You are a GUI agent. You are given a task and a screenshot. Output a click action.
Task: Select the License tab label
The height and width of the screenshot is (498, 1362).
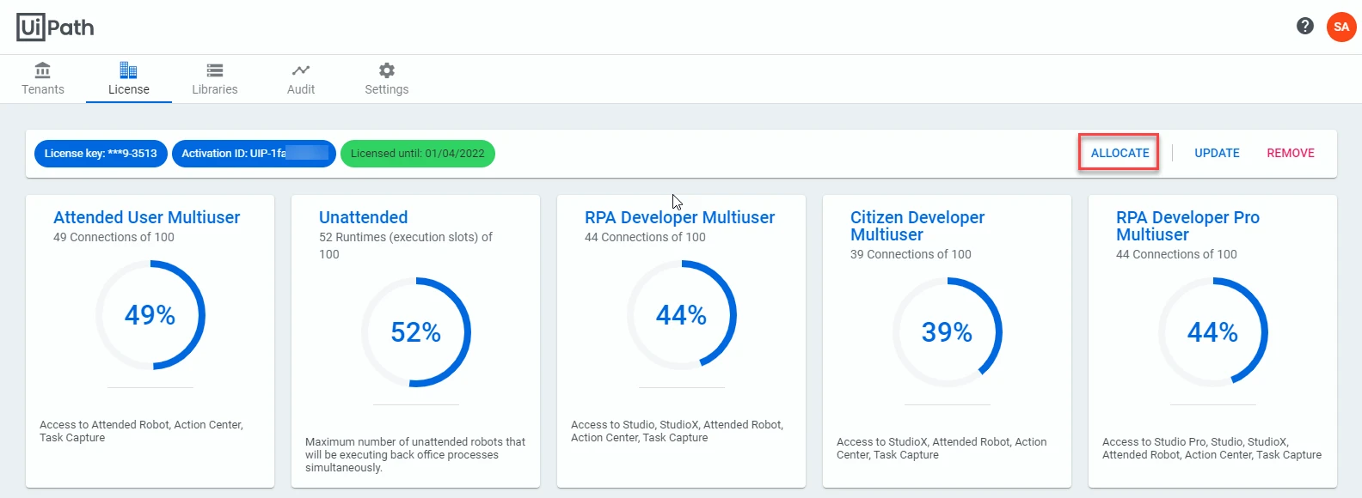(x=129, y=89)
